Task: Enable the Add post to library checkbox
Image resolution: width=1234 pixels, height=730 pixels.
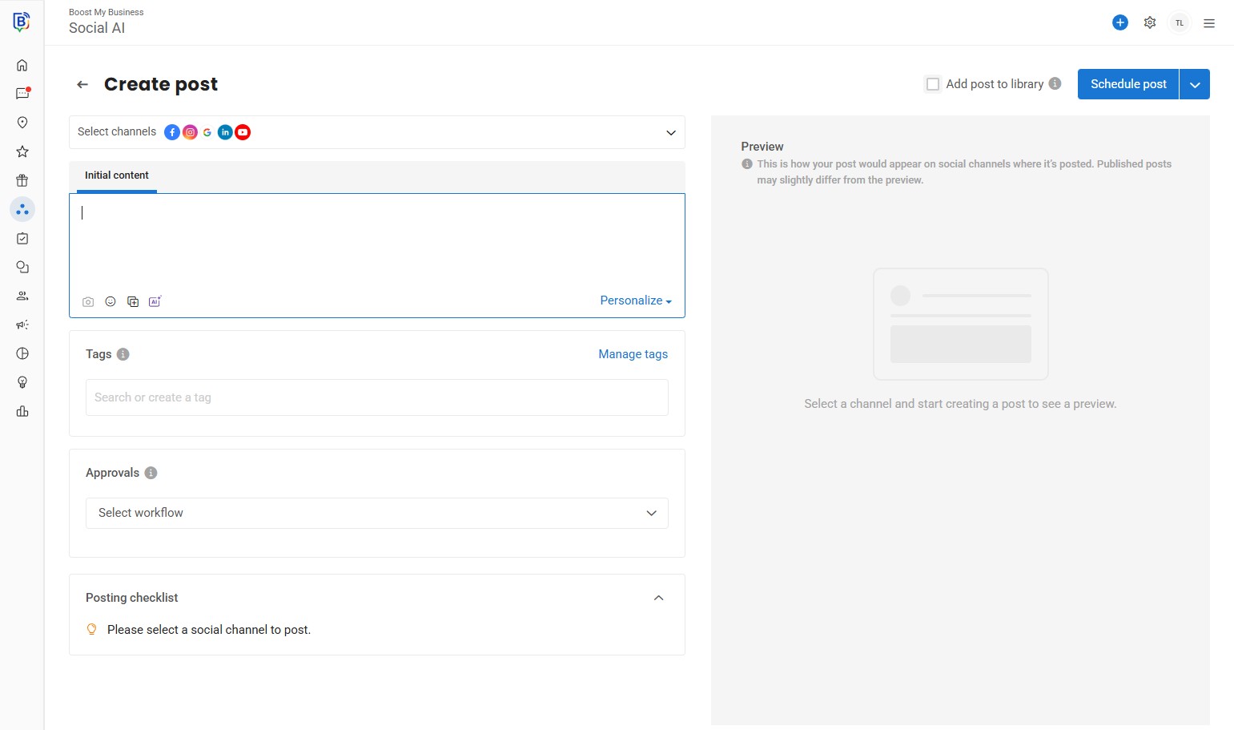Action: coord(933,84)
